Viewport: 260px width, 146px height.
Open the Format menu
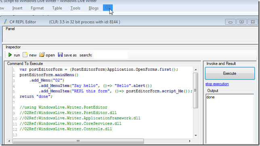point(37,8)
